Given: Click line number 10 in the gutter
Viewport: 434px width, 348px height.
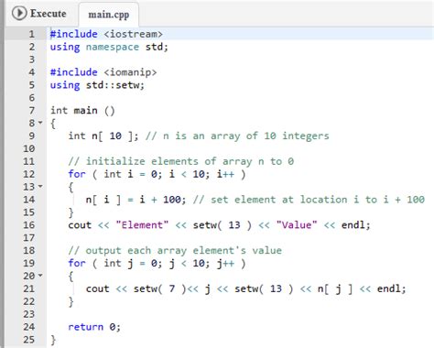Looking at the screenshot, I should (x=29, y=148).
